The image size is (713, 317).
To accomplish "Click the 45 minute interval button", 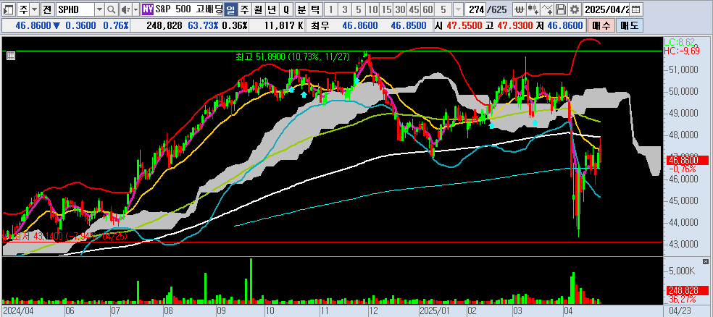I will coord(414,9).
